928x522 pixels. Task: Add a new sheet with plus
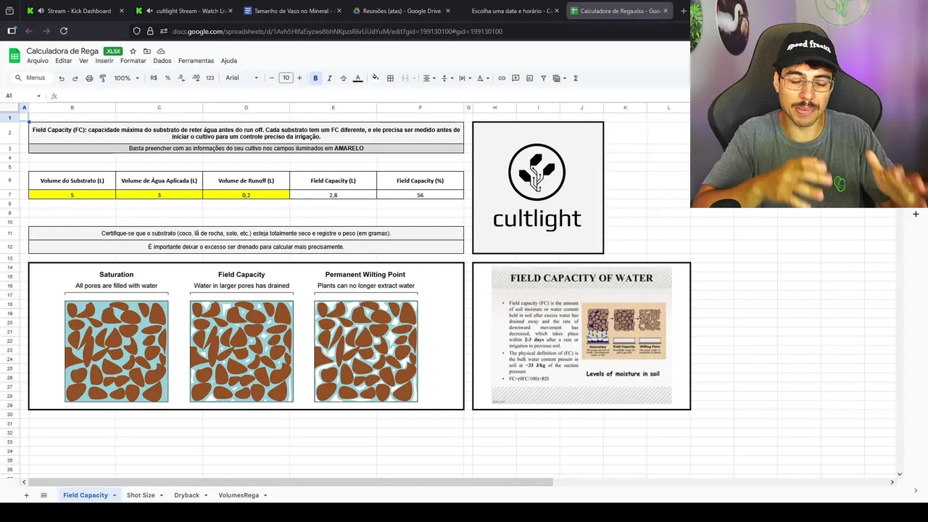coord(26,495)
